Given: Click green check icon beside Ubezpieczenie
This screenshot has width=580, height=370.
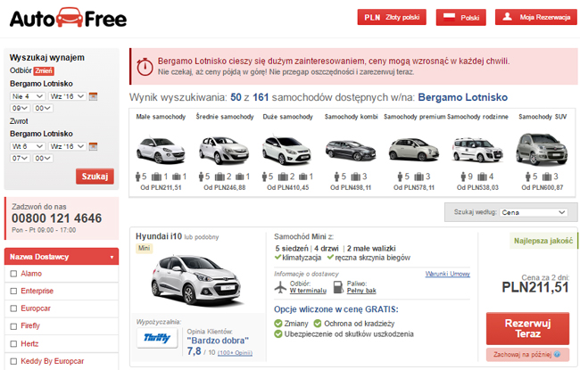Looking at the screenshot, I should point(278,334).
